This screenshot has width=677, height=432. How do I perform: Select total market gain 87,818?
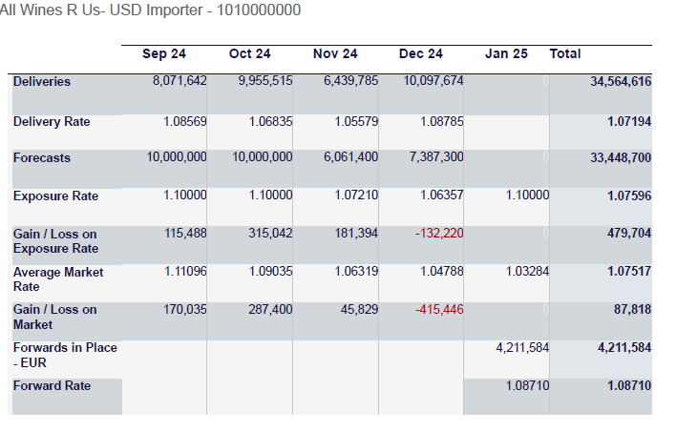click(x=632, y=309)
